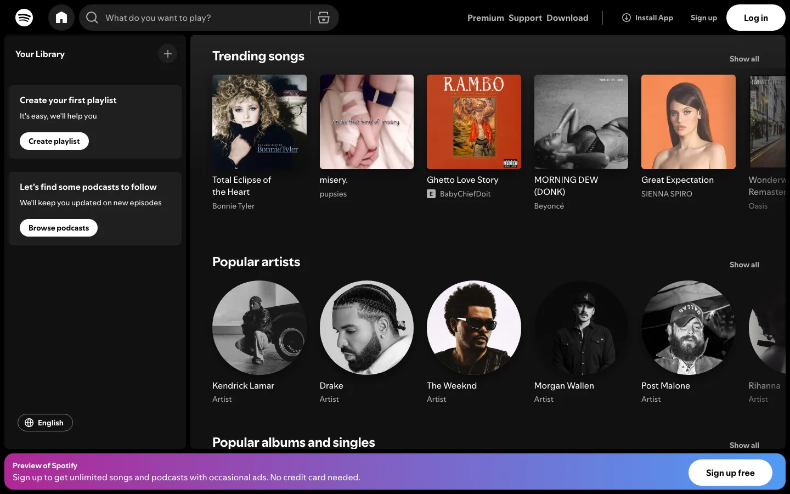Click the plus icon in Your Library
This screenshot has width=790, height=494.
tap(168, 54)
